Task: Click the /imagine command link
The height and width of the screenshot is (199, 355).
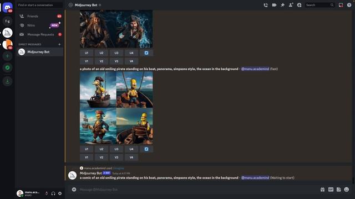Action: tap(118, 168)
